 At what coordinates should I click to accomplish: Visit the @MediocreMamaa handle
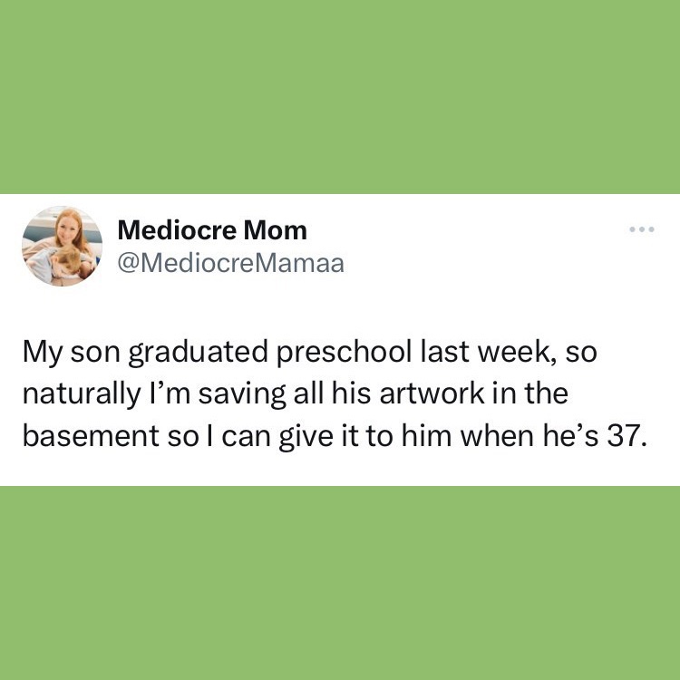[x=231, y=263]
